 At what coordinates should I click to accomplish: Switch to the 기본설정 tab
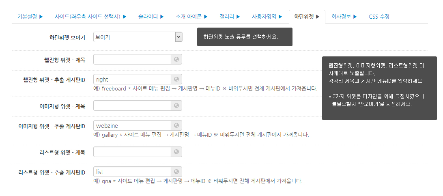coord(30,17)
